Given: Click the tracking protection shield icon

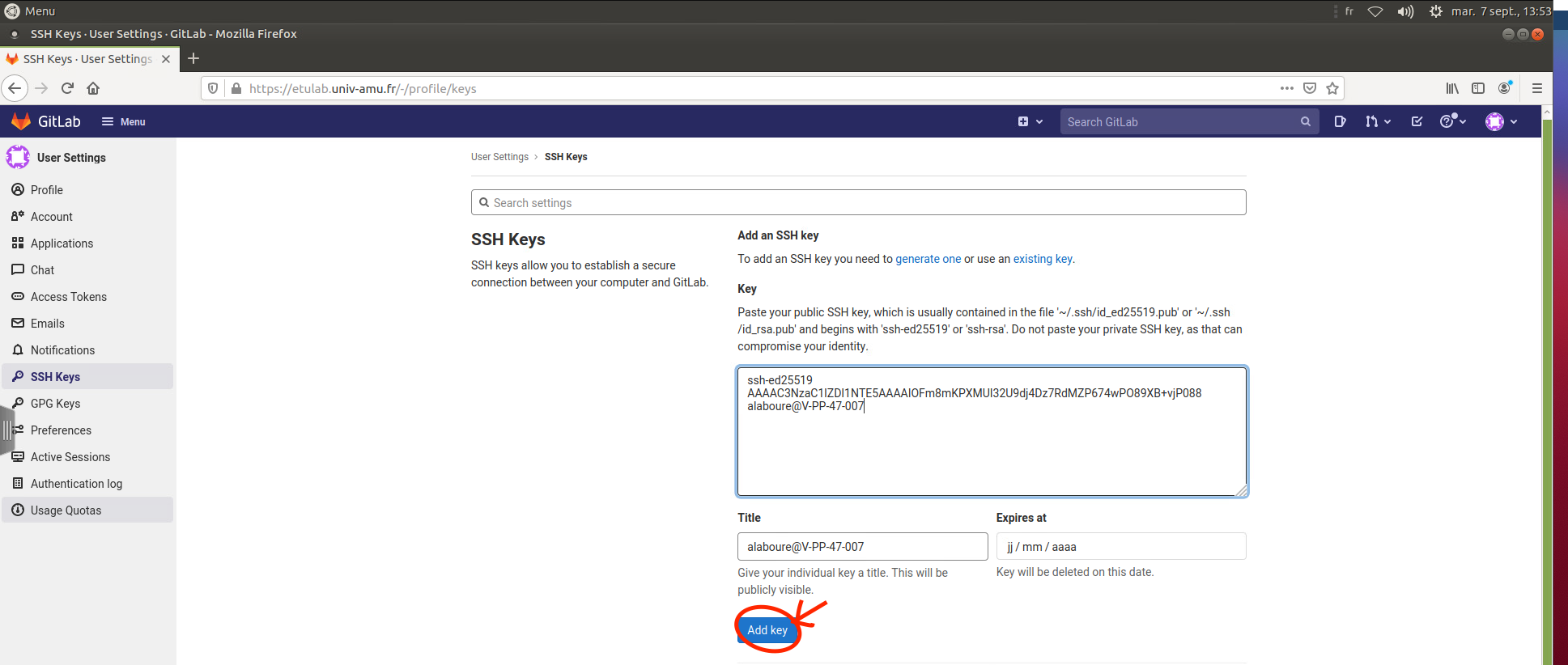Looking at the screenshot, I should tap(213, 88).
